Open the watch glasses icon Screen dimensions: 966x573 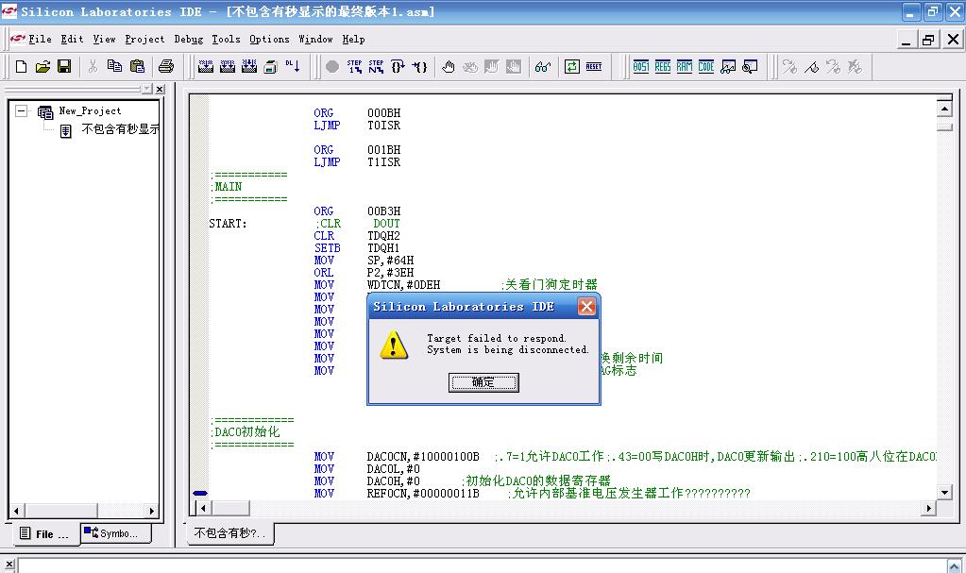pos(543,66)
